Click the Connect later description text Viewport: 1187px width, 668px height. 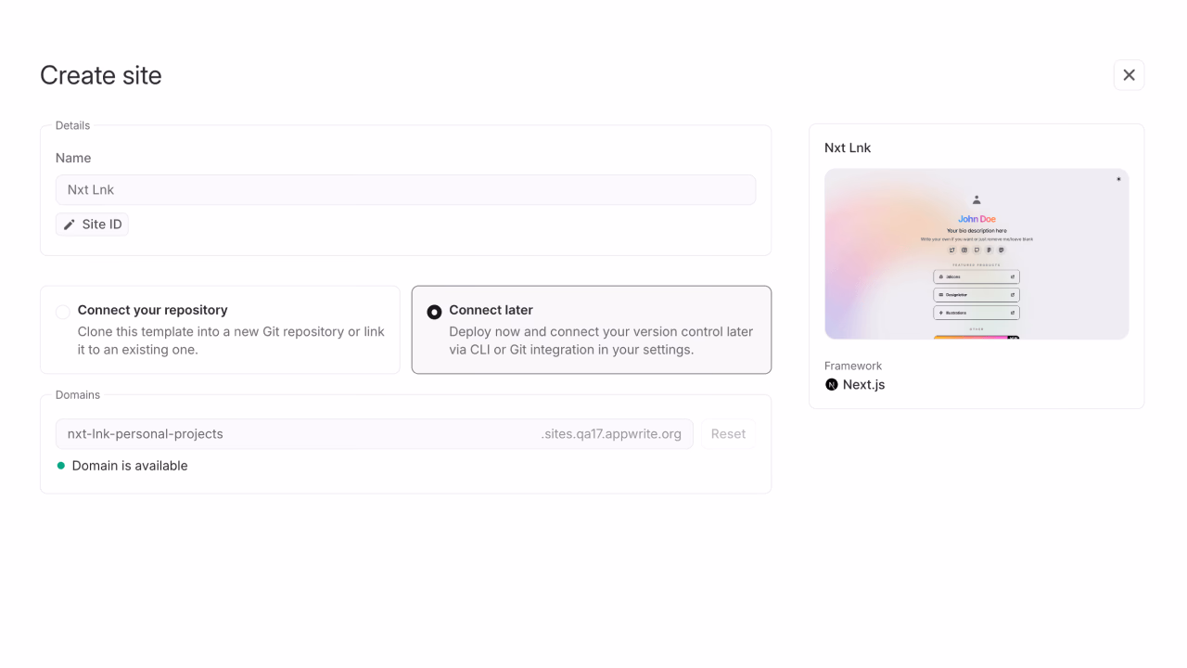(601, 340)
